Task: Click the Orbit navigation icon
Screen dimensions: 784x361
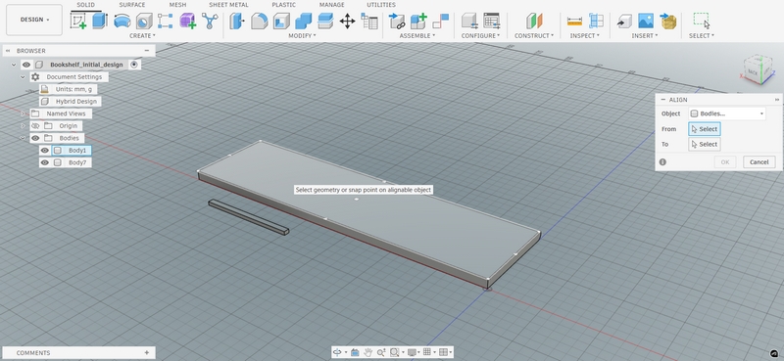Action: tap(337, 352)
